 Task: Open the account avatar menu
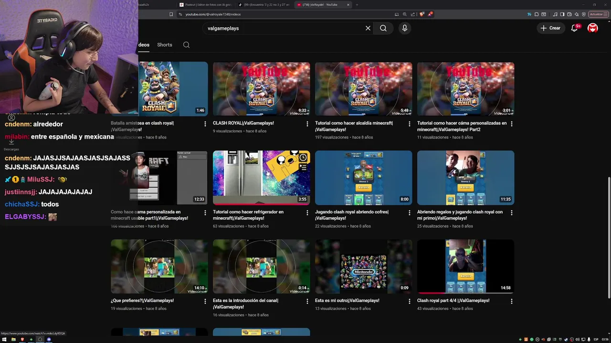(593, 28)
